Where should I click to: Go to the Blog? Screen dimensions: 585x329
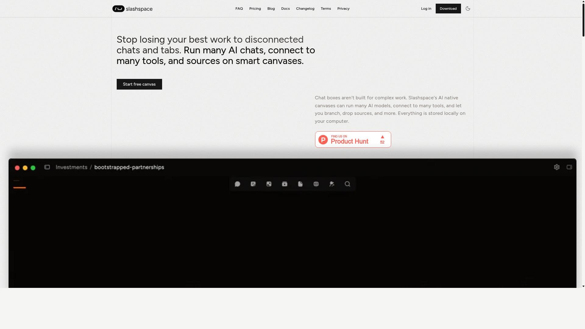click(271, 9)
